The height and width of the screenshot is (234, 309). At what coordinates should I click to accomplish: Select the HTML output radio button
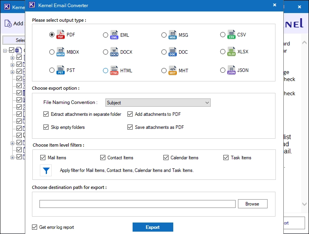[x=105, y=71]
